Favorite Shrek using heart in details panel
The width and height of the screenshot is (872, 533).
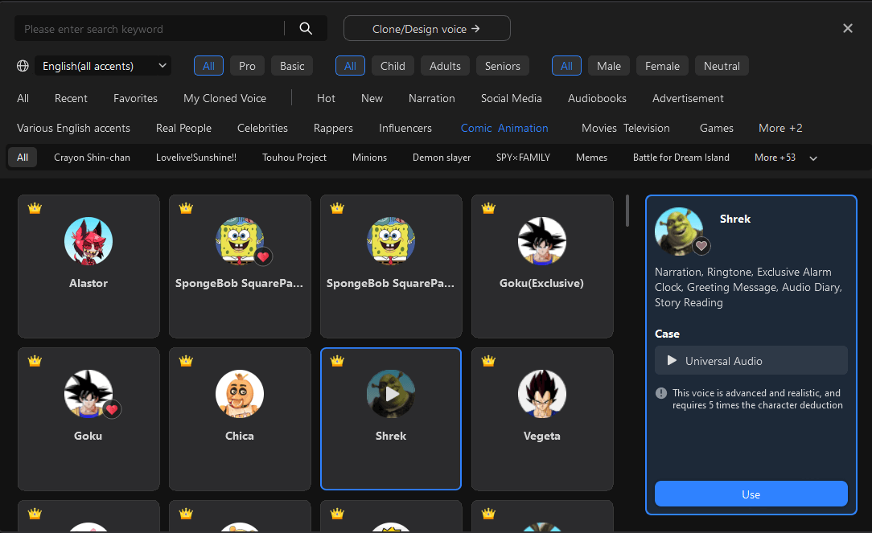702,246
